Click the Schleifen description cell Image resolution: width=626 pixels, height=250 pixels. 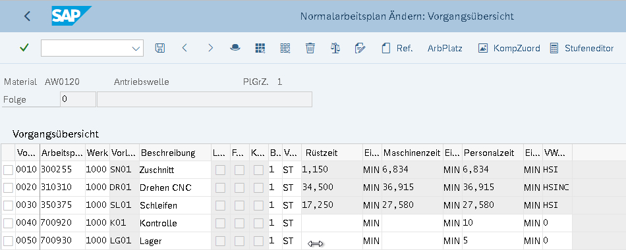click(x=175, y=205)
